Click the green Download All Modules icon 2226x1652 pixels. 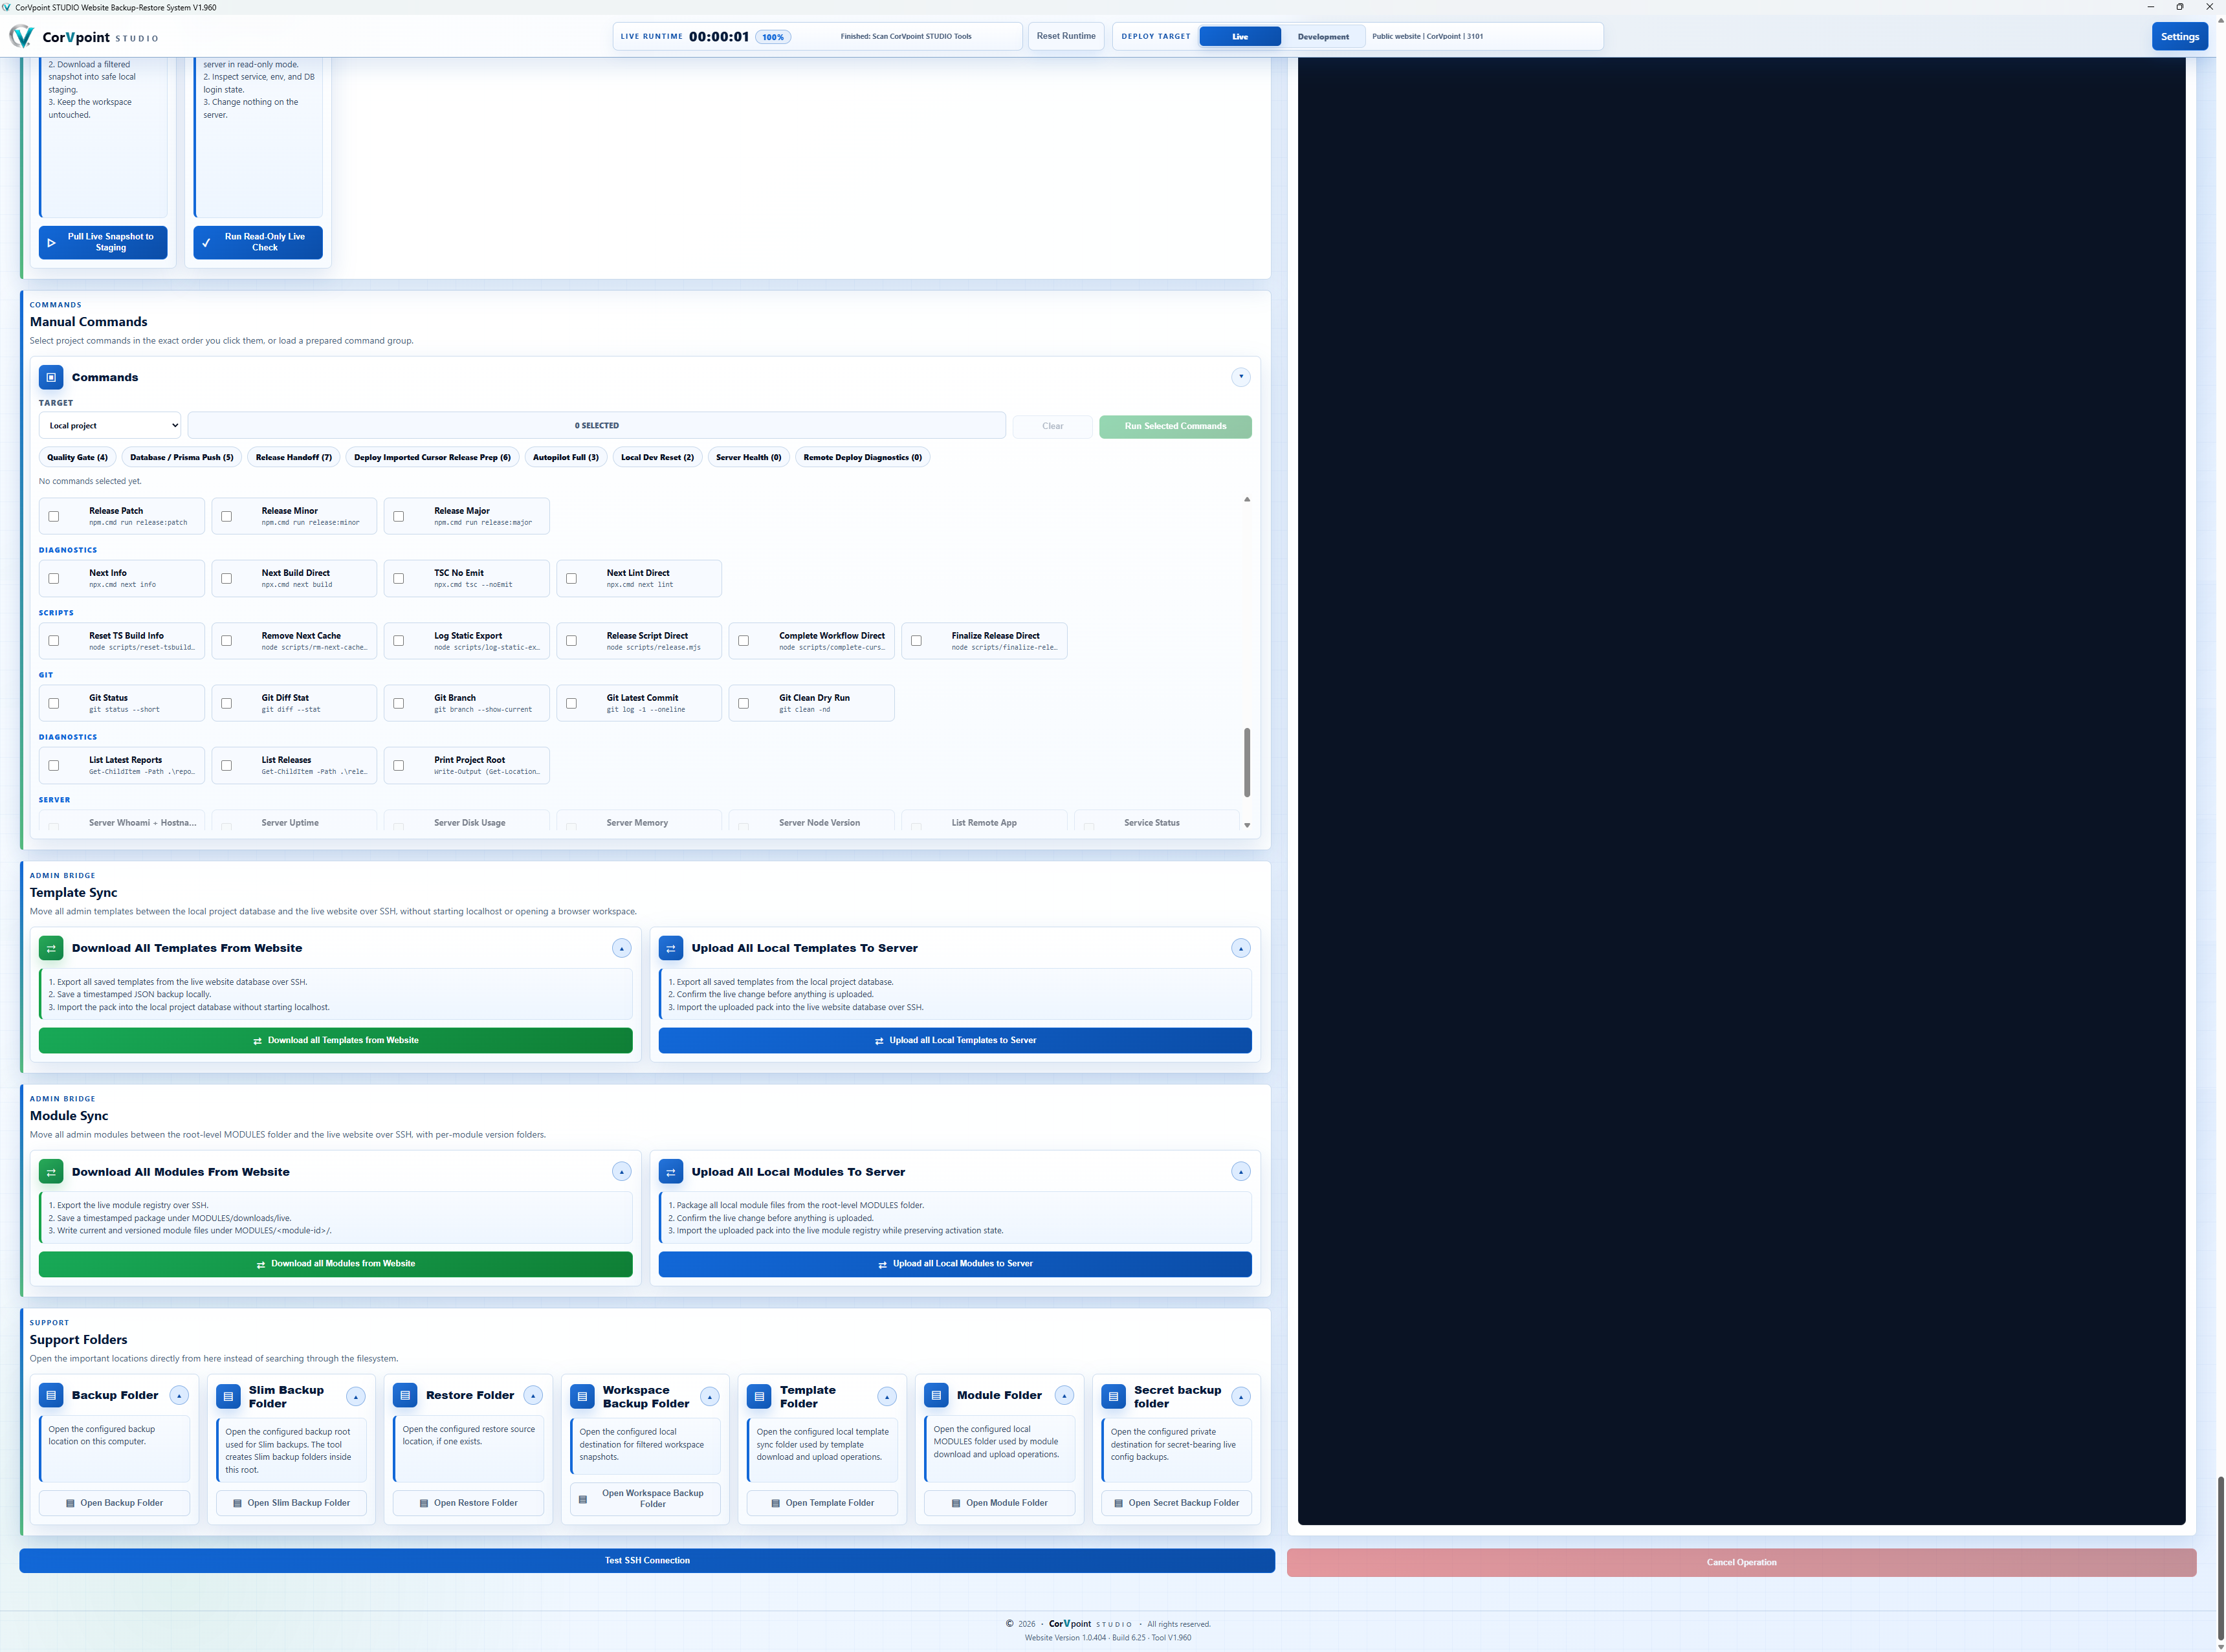pos(51,1172)
